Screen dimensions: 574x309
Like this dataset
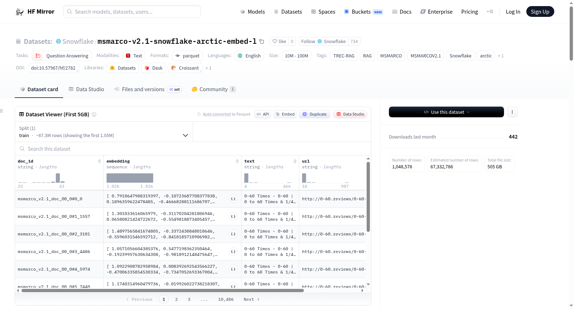pos(279,41)
